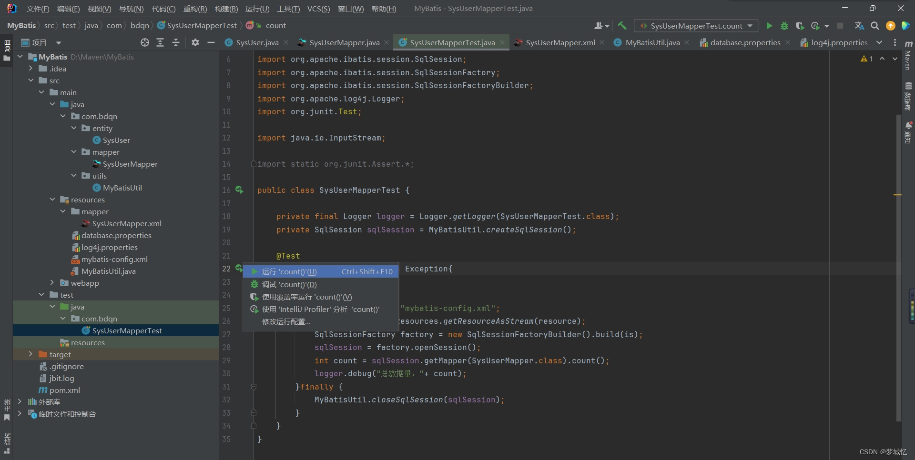Click the Stop square icon in toolbar
Image resolution: width=915 pixels, height=460 pixels.
click(840, 26)
